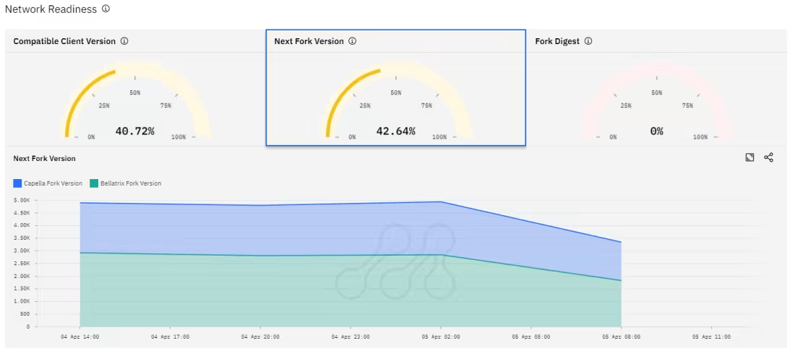795x356 pixels.
Task: Expand the chart to fullscreen
Action: click(750, 157)
